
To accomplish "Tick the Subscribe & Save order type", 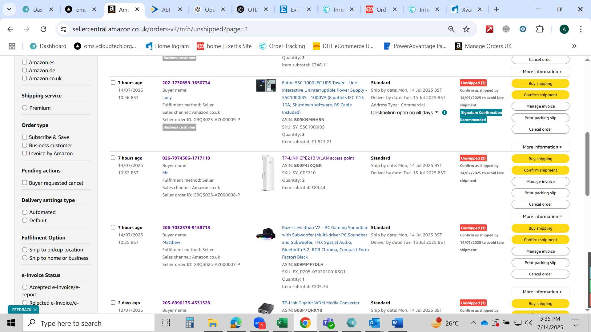I will (25, 137).
